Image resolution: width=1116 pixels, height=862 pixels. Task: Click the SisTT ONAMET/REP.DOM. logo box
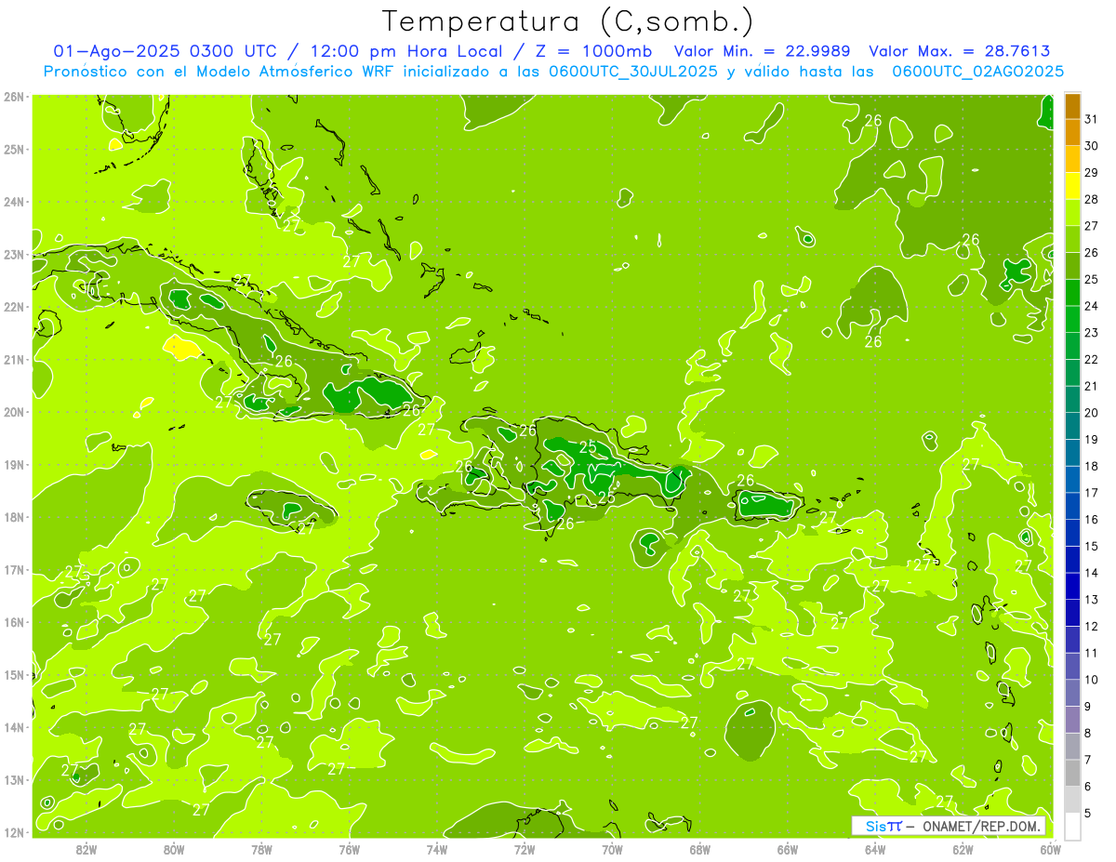[950, 826]
